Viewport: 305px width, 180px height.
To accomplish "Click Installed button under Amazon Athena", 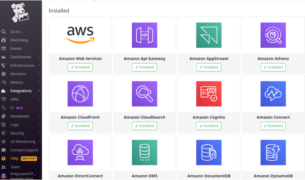I will 273,67.
